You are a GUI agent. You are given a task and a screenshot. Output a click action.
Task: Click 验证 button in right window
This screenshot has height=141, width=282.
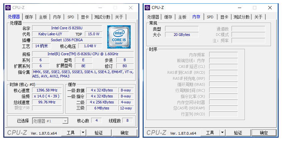click(x=238, y=133)
